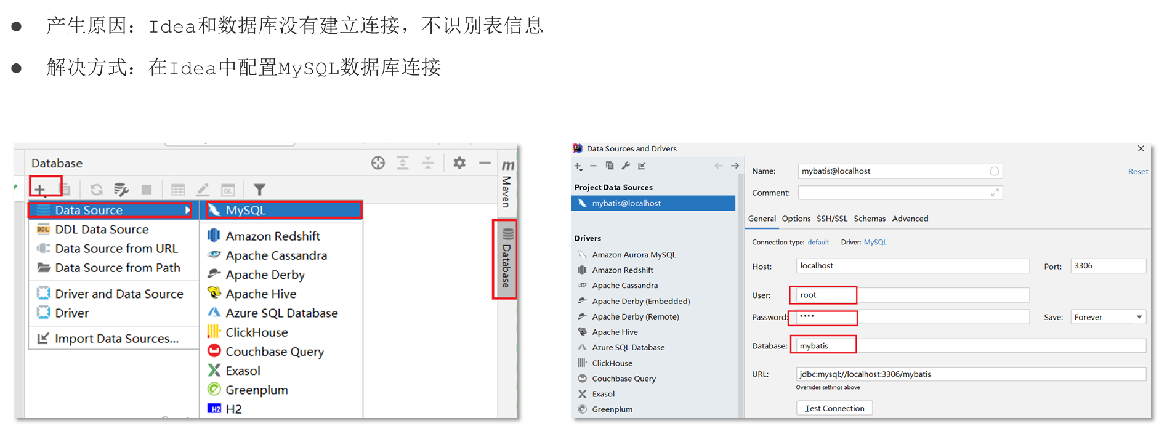This screenshot has height=426, width=1159.
Task: Choose Data Source from Path
Action: click(x=113, y=268)
